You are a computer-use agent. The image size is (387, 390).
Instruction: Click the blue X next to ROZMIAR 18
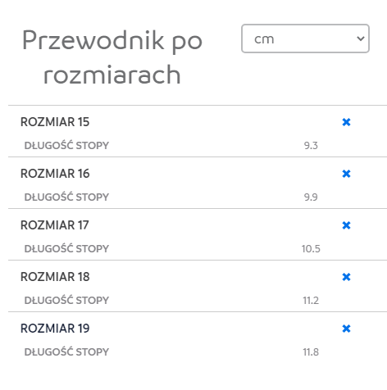[346, 277]
